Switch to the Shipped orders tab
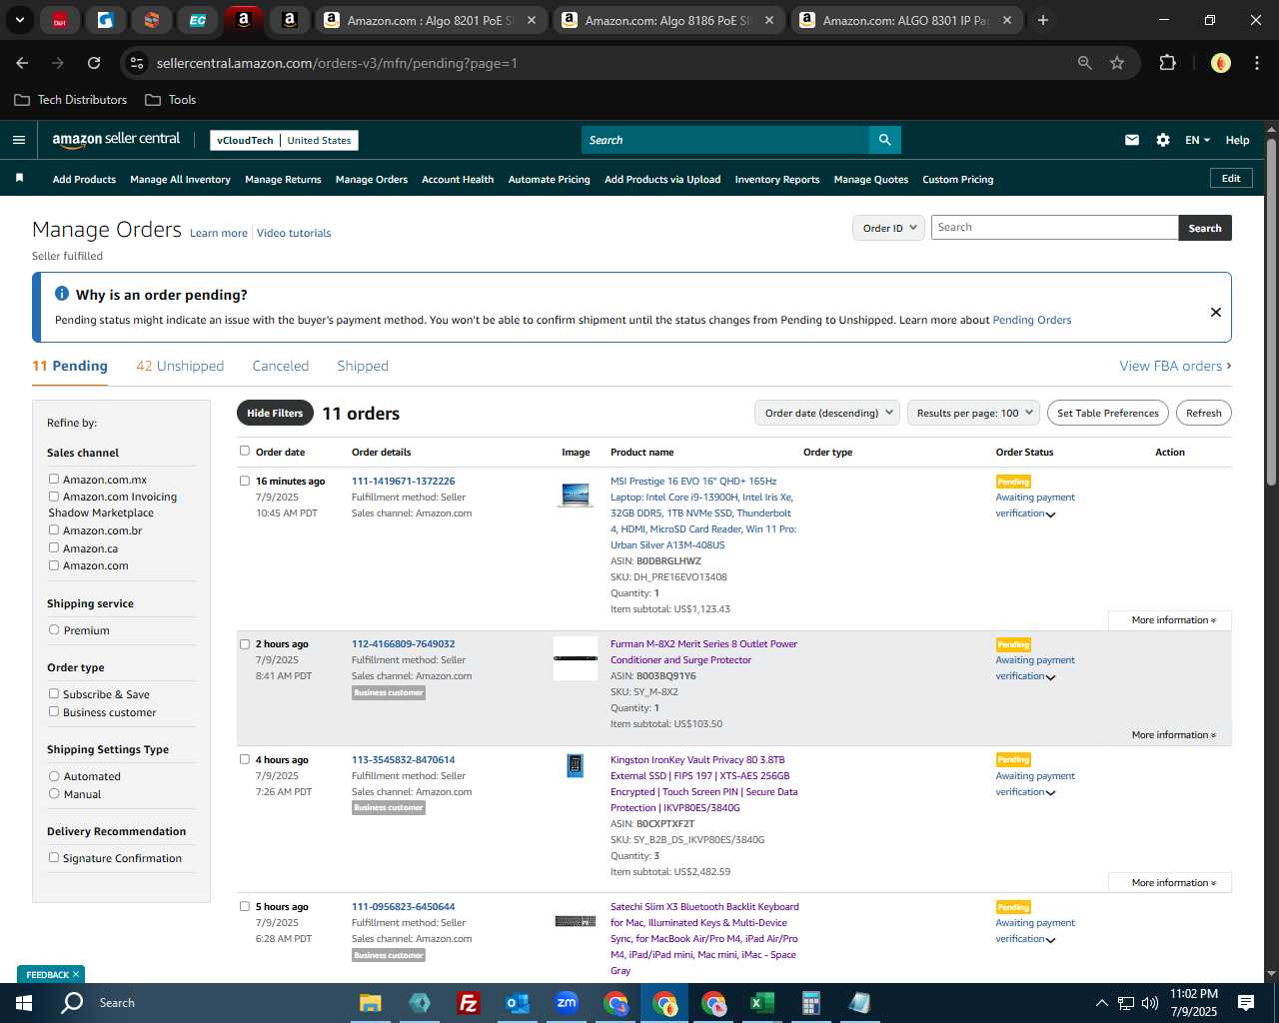Image resolution: width=1279 pixels, height=1023 pixels. (363, 366)
